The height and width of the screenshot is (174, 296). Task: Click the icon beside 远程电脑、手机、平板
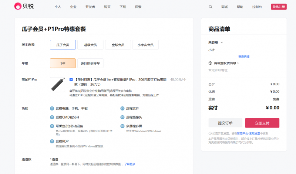point(52,108)
